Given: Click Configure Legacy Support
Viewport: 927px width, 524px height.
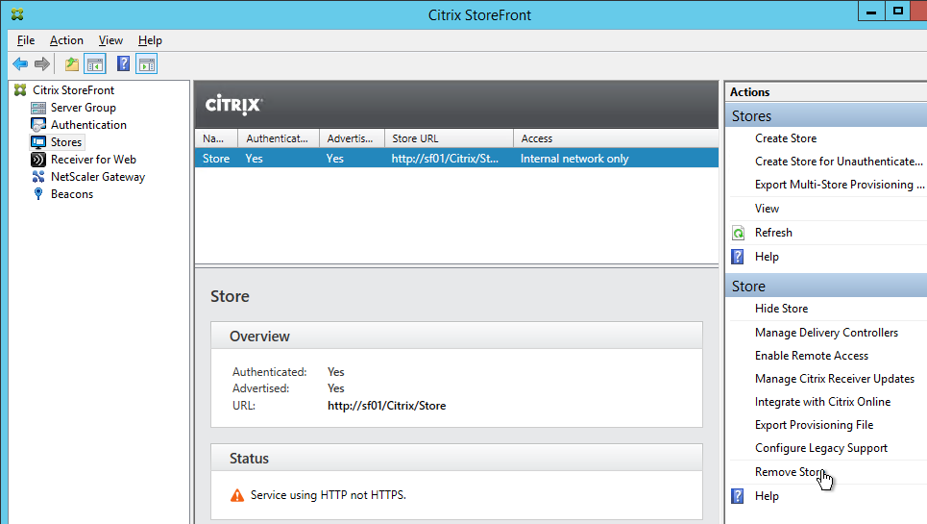Looking at the screenshot, I should (x=820, y=448).
